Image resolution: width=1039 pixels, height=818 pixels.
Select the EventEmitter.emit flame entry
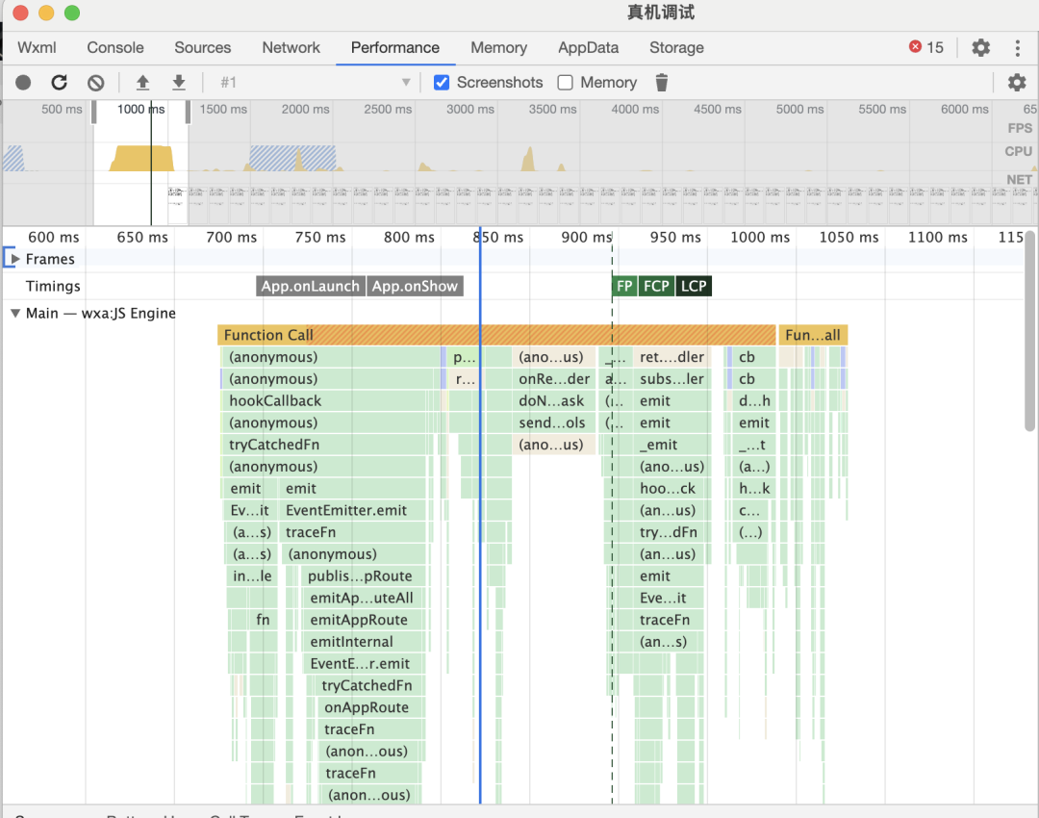(354, 510)
